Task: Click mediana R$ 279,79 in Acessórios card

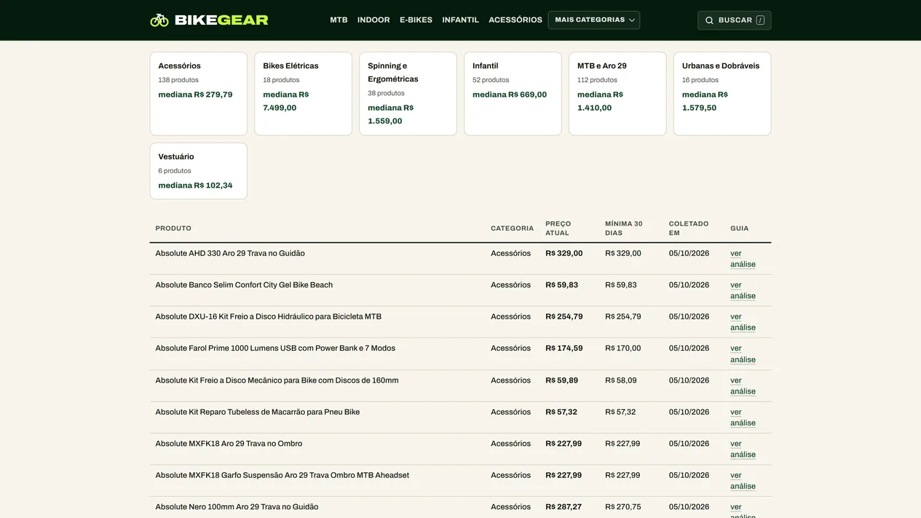Action: click(195, 95)
